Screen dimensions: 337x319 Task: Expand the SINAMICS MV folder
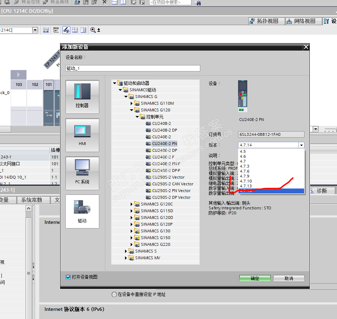tap(126, 258)
